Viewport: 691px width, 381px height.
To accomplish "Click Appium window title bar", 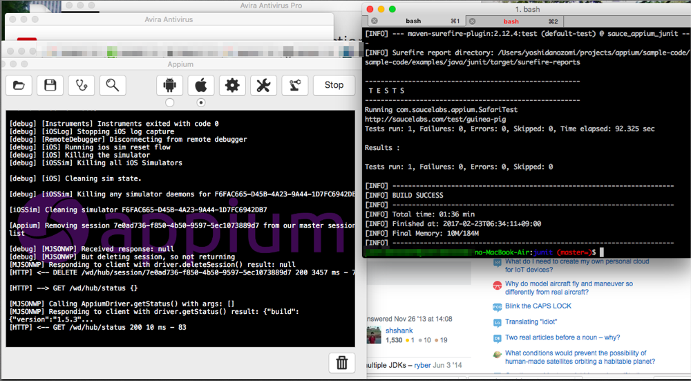I will [x=180, y=64].
